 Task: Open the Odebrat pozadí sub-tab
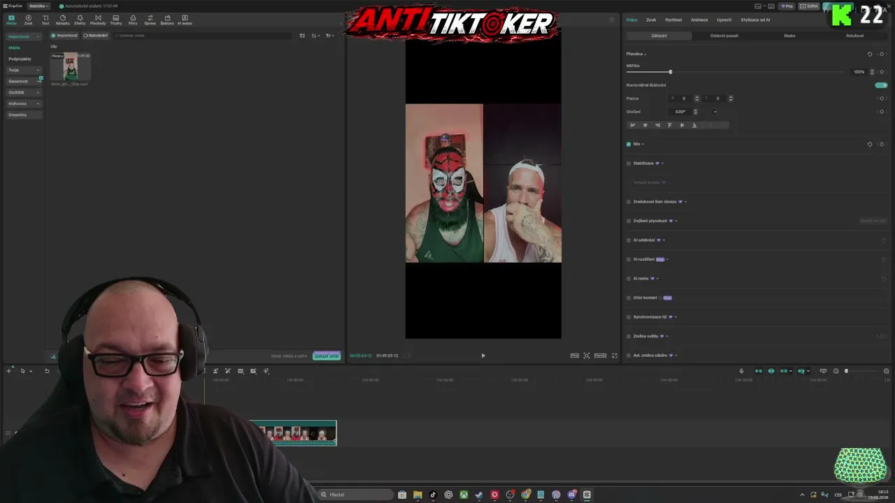[724, 36]
